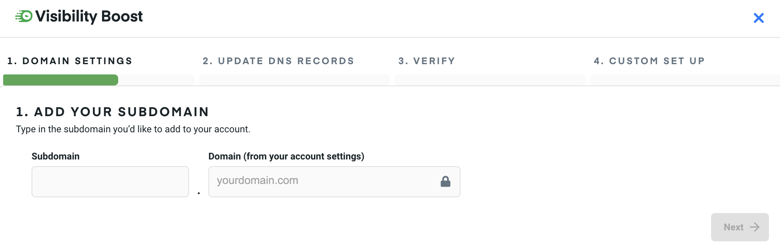
Task: Go to the Update DNS Records step
Action: tap(278, 61)
